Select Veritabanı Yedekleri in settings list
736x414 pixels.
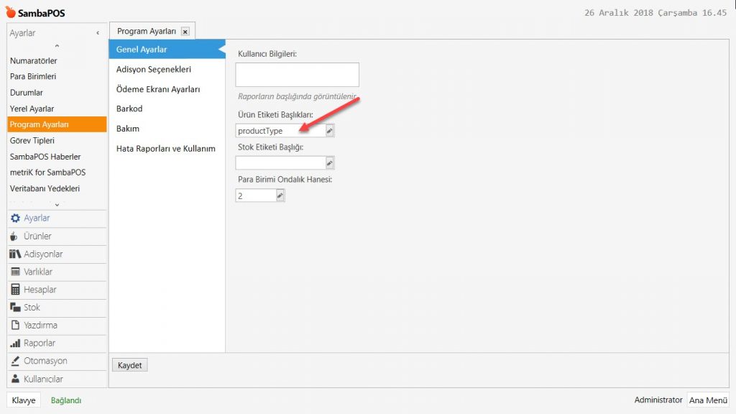45,188
